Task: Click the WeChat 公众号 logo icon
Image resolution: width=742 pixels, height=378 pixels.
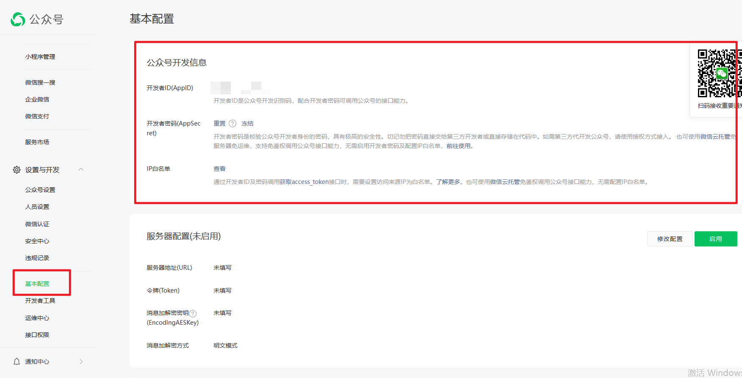Action: pyautogui.click(x=18, y=19)
